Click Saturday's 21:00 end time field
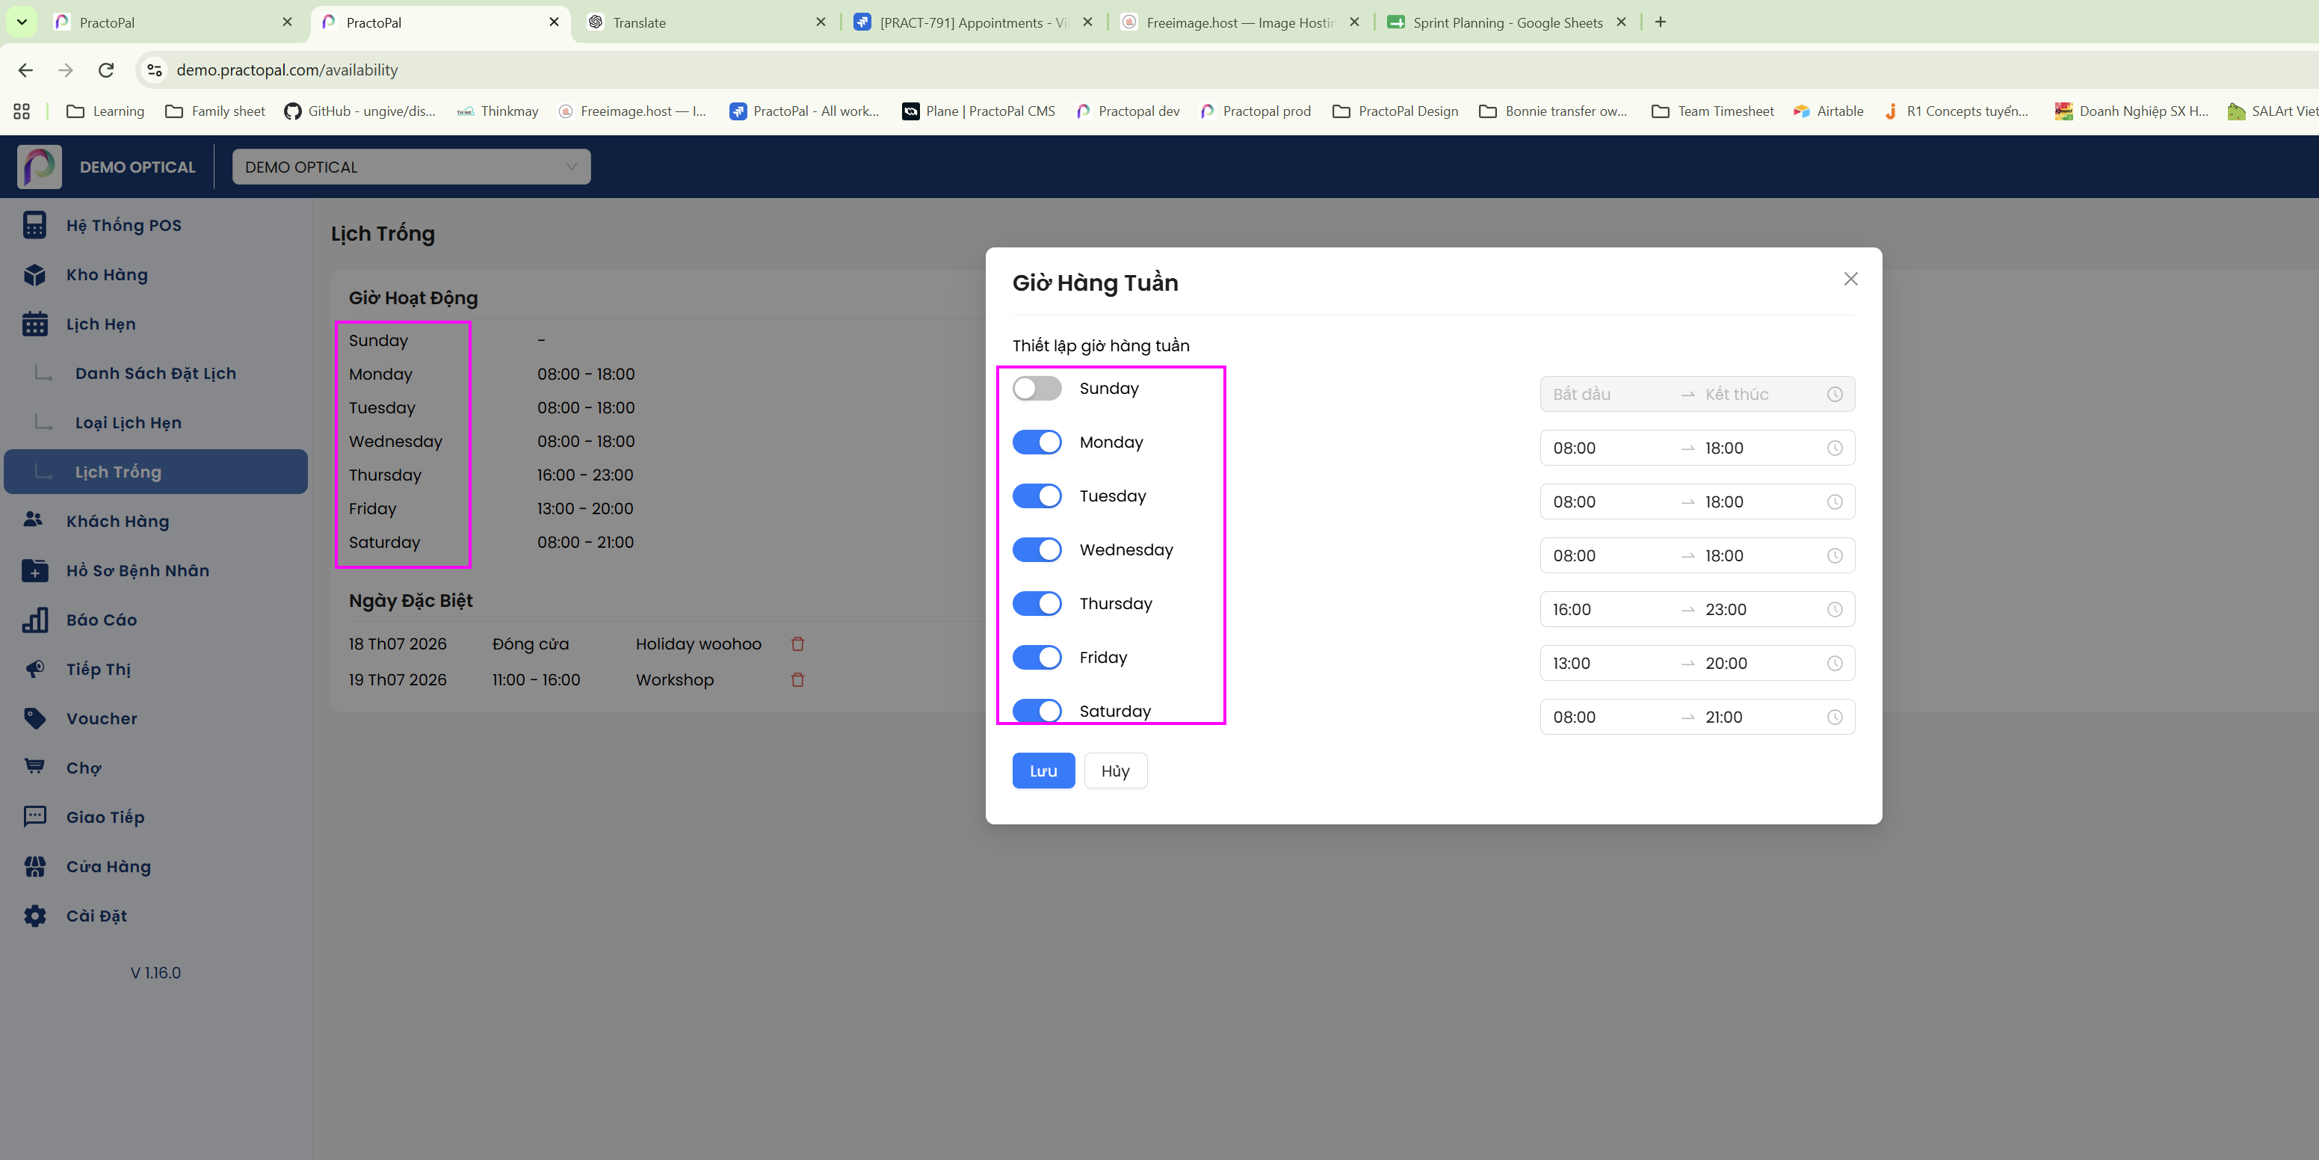Image resolution: width=2319 pixels, height=1160 pixels. (1760, 717)
